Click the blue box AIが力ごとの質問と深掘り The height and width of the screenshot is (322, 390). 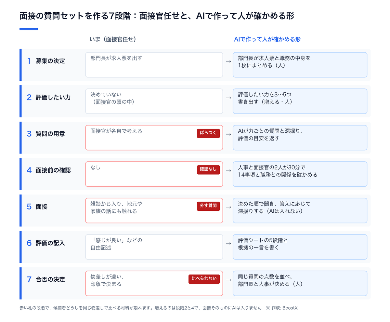300,138
